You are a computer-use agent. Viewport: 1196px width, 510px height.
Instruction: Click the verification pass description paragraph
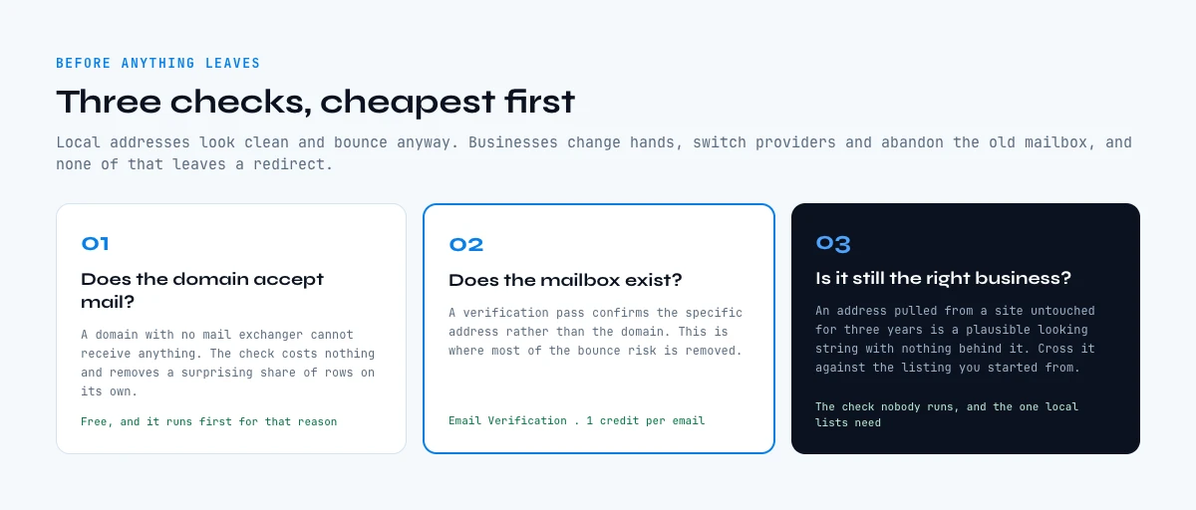[595, 332]
